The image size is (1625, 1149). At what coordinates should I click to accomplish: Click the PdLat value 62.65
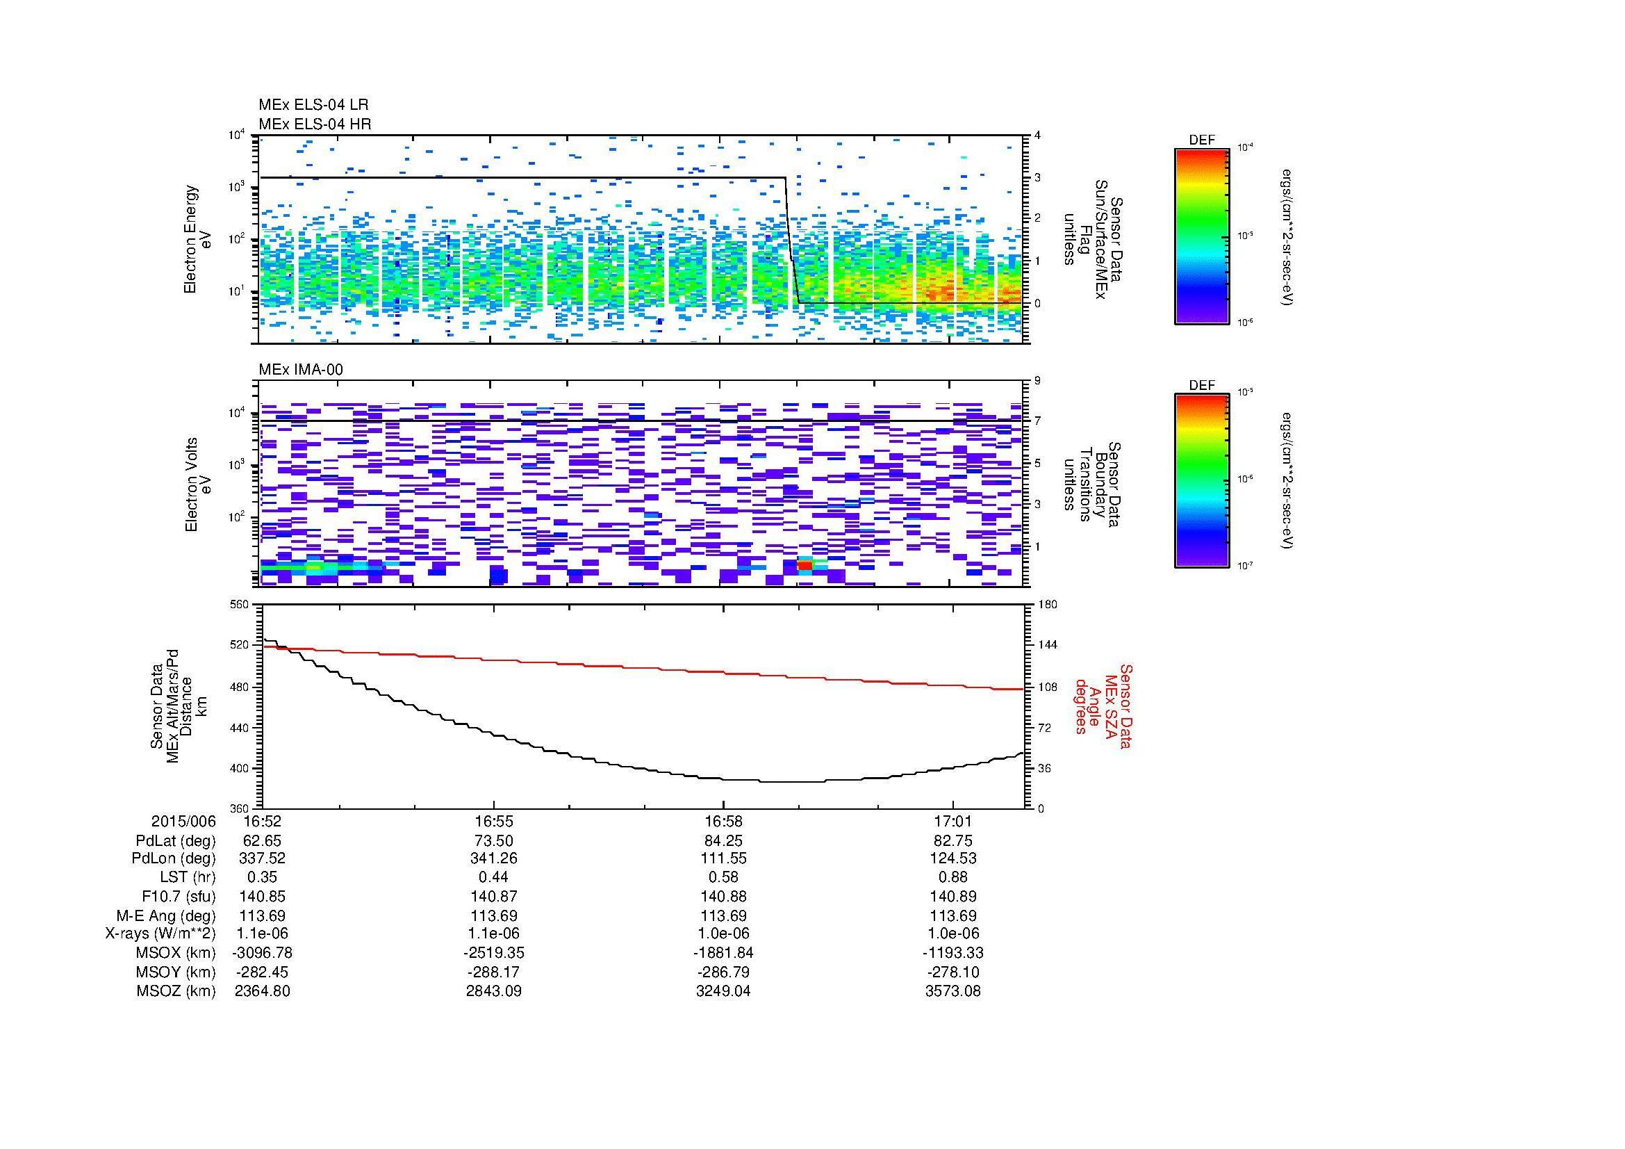(262, 841)
